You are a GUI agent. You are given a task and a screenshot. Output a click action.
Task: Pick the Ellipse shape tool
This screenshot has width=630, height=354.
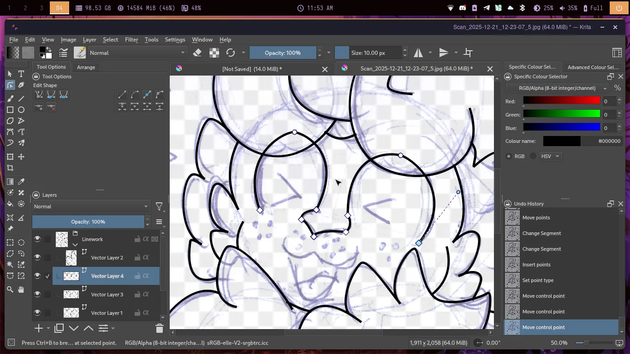(x=21, y=110)
